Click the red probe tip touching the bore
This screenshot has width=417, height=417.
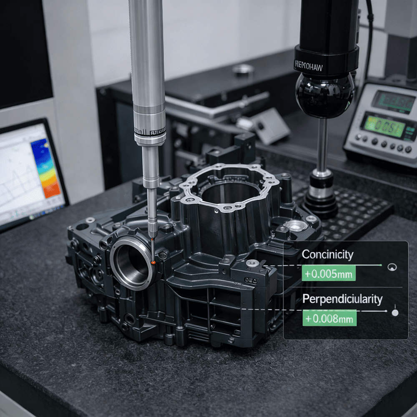point(153,261)
